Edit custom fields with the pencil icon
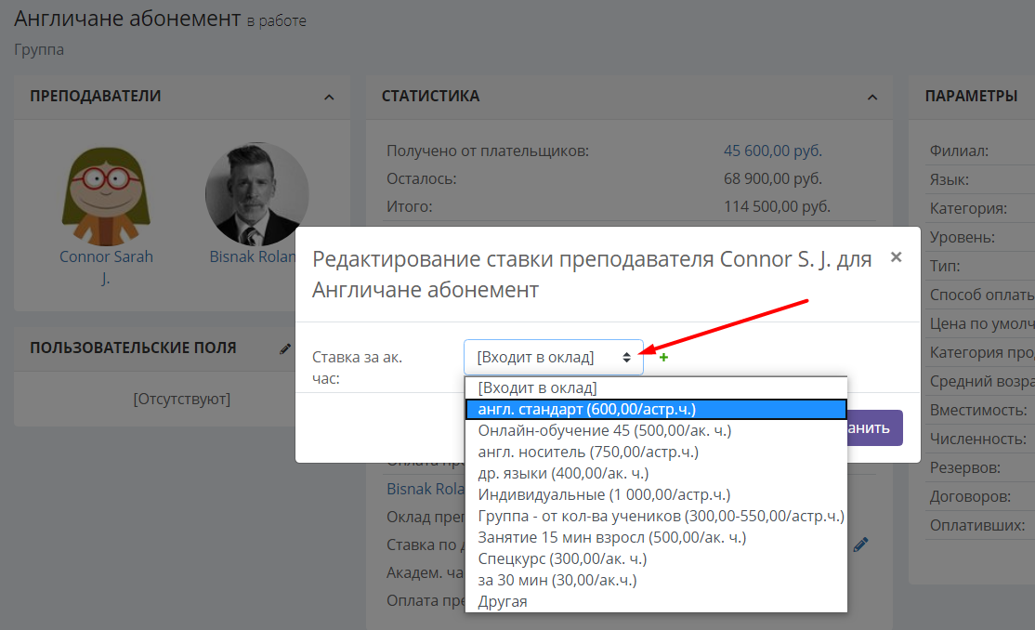The height and width of the screenshot is (630, 1035). click(x=285, y=348)
